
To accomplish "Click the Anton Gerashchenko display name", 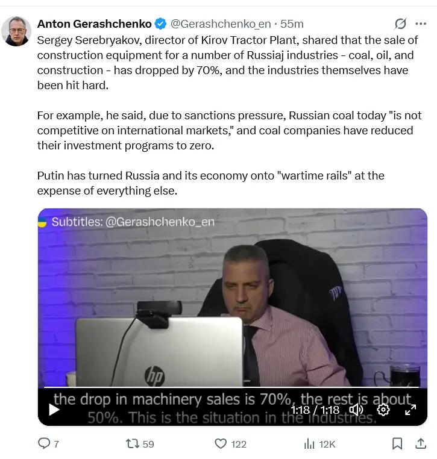I will click(x=94, y=23).
